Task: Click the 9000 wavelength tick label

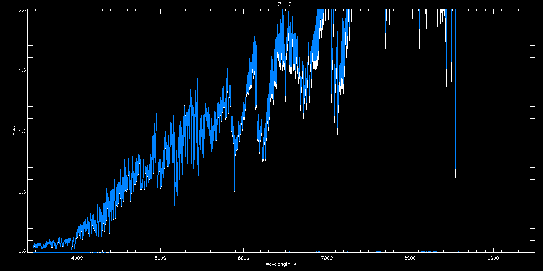Action: coord(493,258)
